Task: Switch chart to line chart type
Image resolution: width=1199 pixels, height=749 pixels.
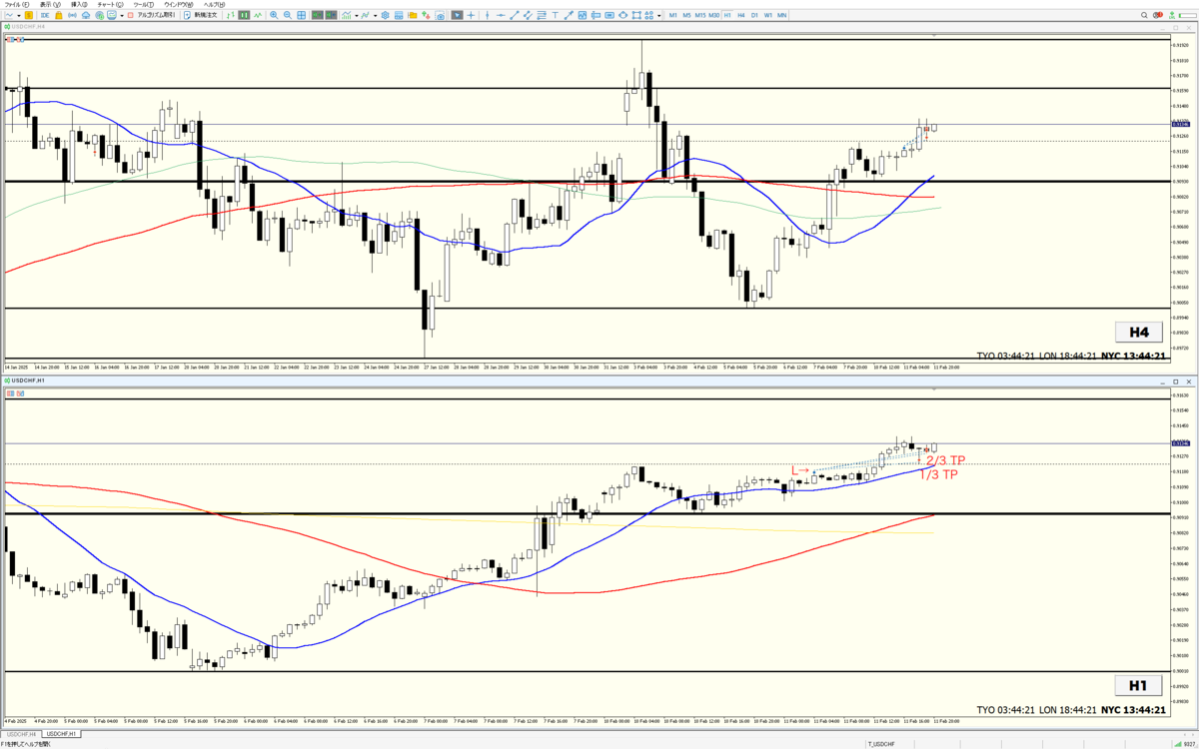Action: (258, 15)
